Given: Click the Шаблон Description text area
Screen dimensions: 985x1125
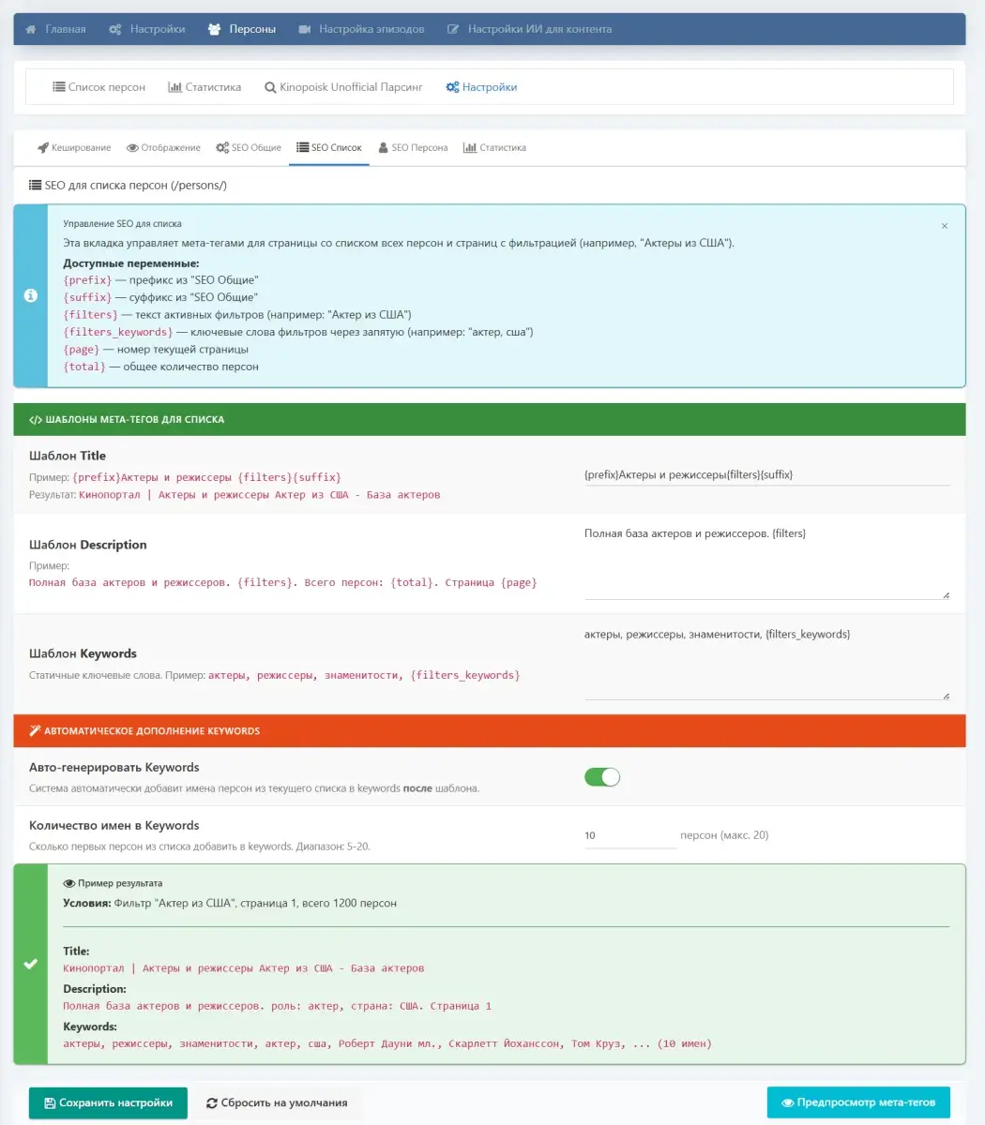Looking at the screenshot, I should [x=766, y=561].
